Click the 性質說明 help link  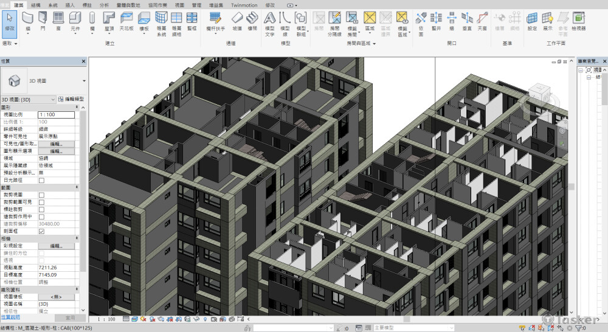pyautogui.click(x=10, y=317)
